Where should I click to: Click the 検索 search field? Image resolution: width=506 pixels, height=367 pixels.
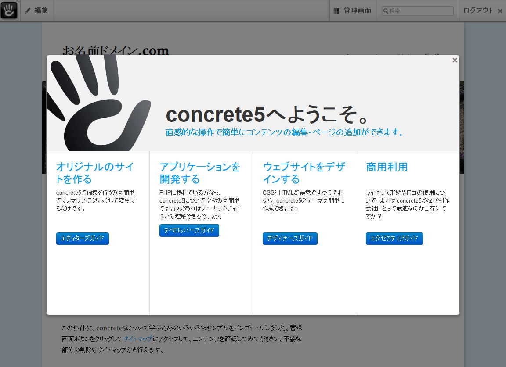tap(418, 11)
